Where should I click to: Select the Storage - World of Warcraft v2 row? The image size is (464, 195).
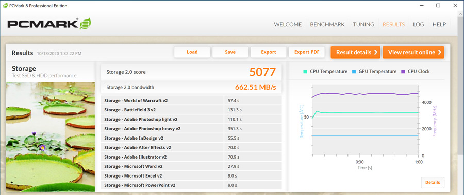[x=191, y=101]
